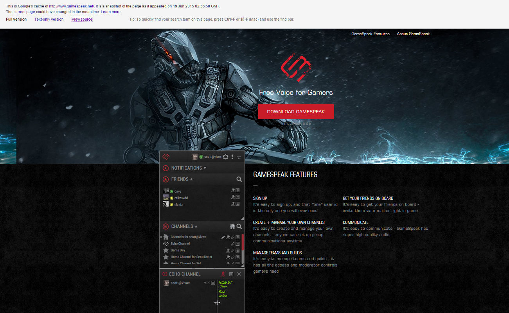Image resolution: width=509 pixels, height=313 pixels.
Task: Click the large red GameSpeak logo on the banner
Action: 296,68
